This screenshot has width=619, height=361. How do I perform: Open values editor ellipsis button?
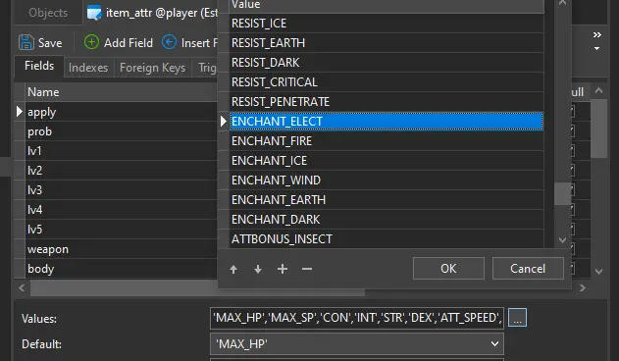[x=517, y=318]
